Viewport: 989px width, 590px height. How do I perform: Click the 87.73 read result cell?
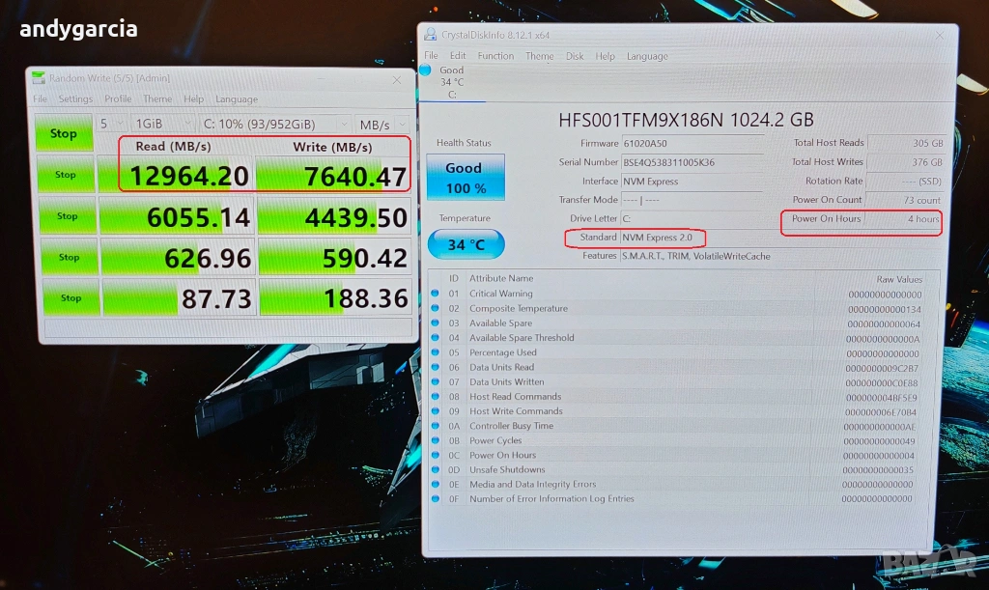179,298
